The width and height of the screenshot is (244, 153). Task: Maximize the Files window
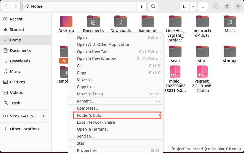(227, 6)
